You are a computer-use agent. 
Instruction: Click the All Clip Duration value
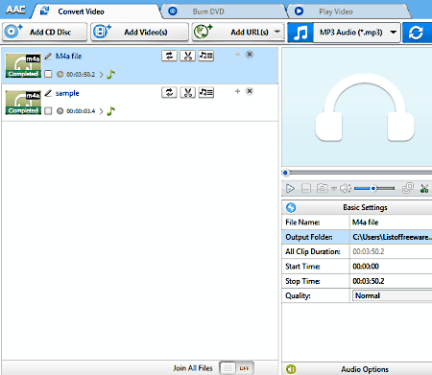click(x=369, y=251)
